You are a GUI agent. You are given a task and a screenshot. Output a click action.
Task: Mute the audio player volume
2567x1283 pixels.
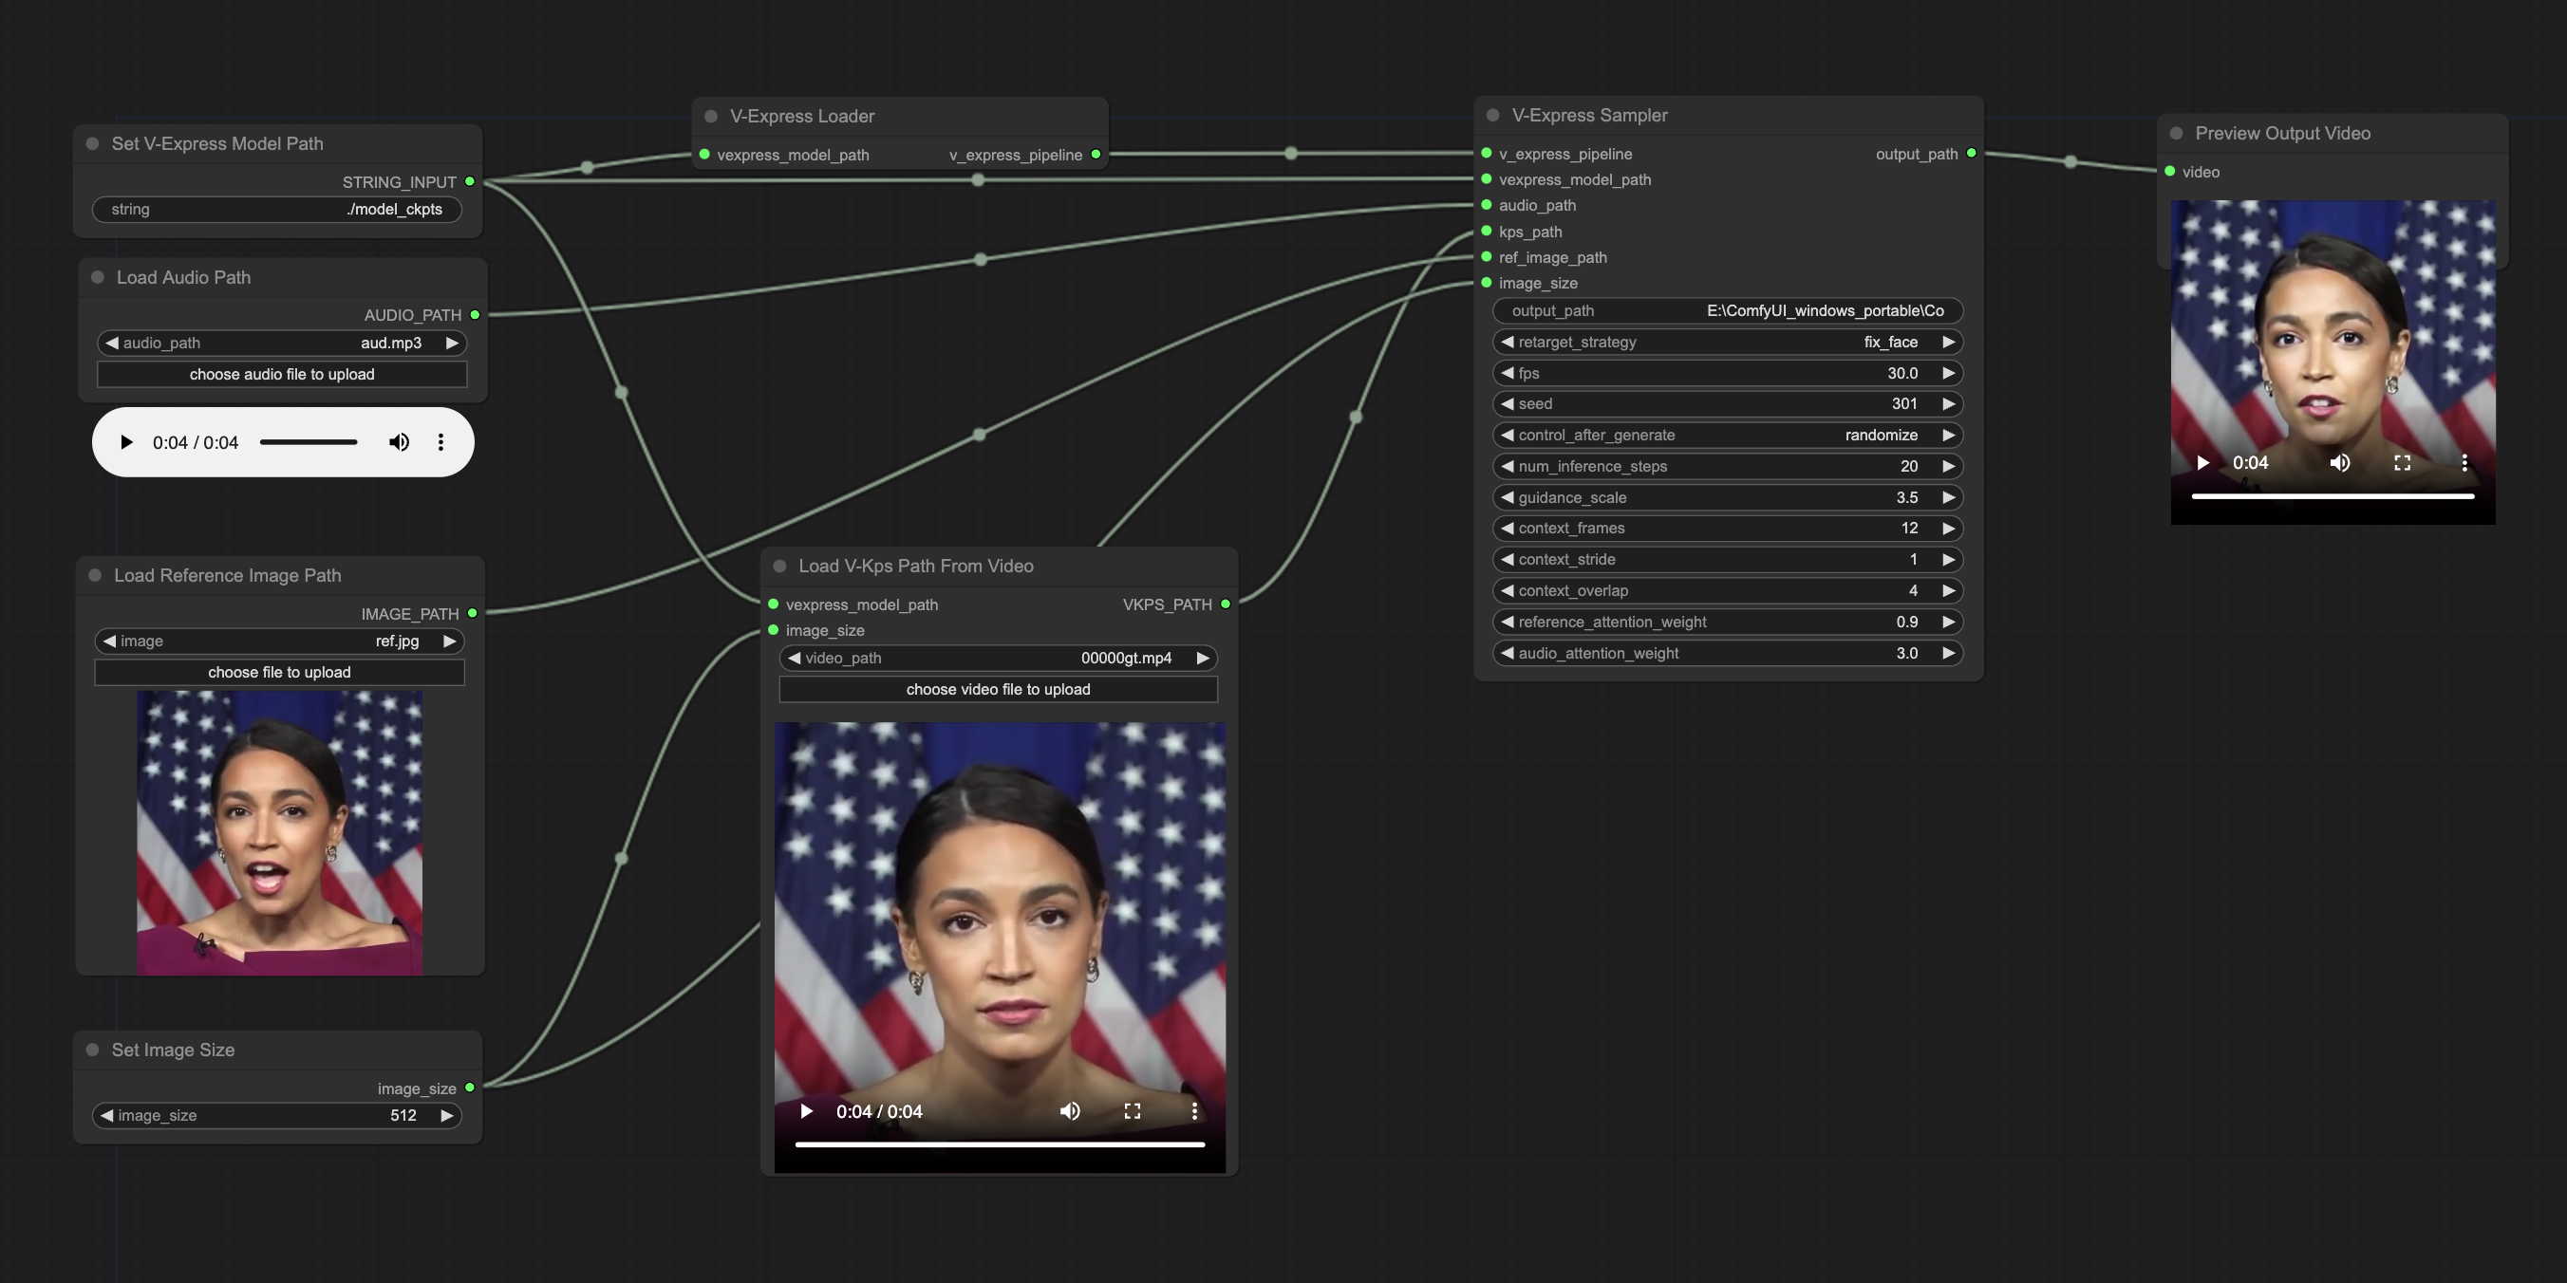pyautogui.click(x=399, y=442)
